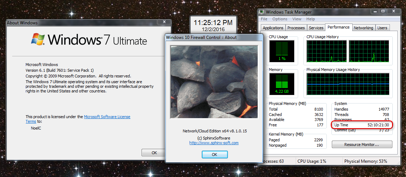Viewport: 406px width, 177px height.
Task: Click the coal image in Firewall Control About
Action: tap(214, 82)
